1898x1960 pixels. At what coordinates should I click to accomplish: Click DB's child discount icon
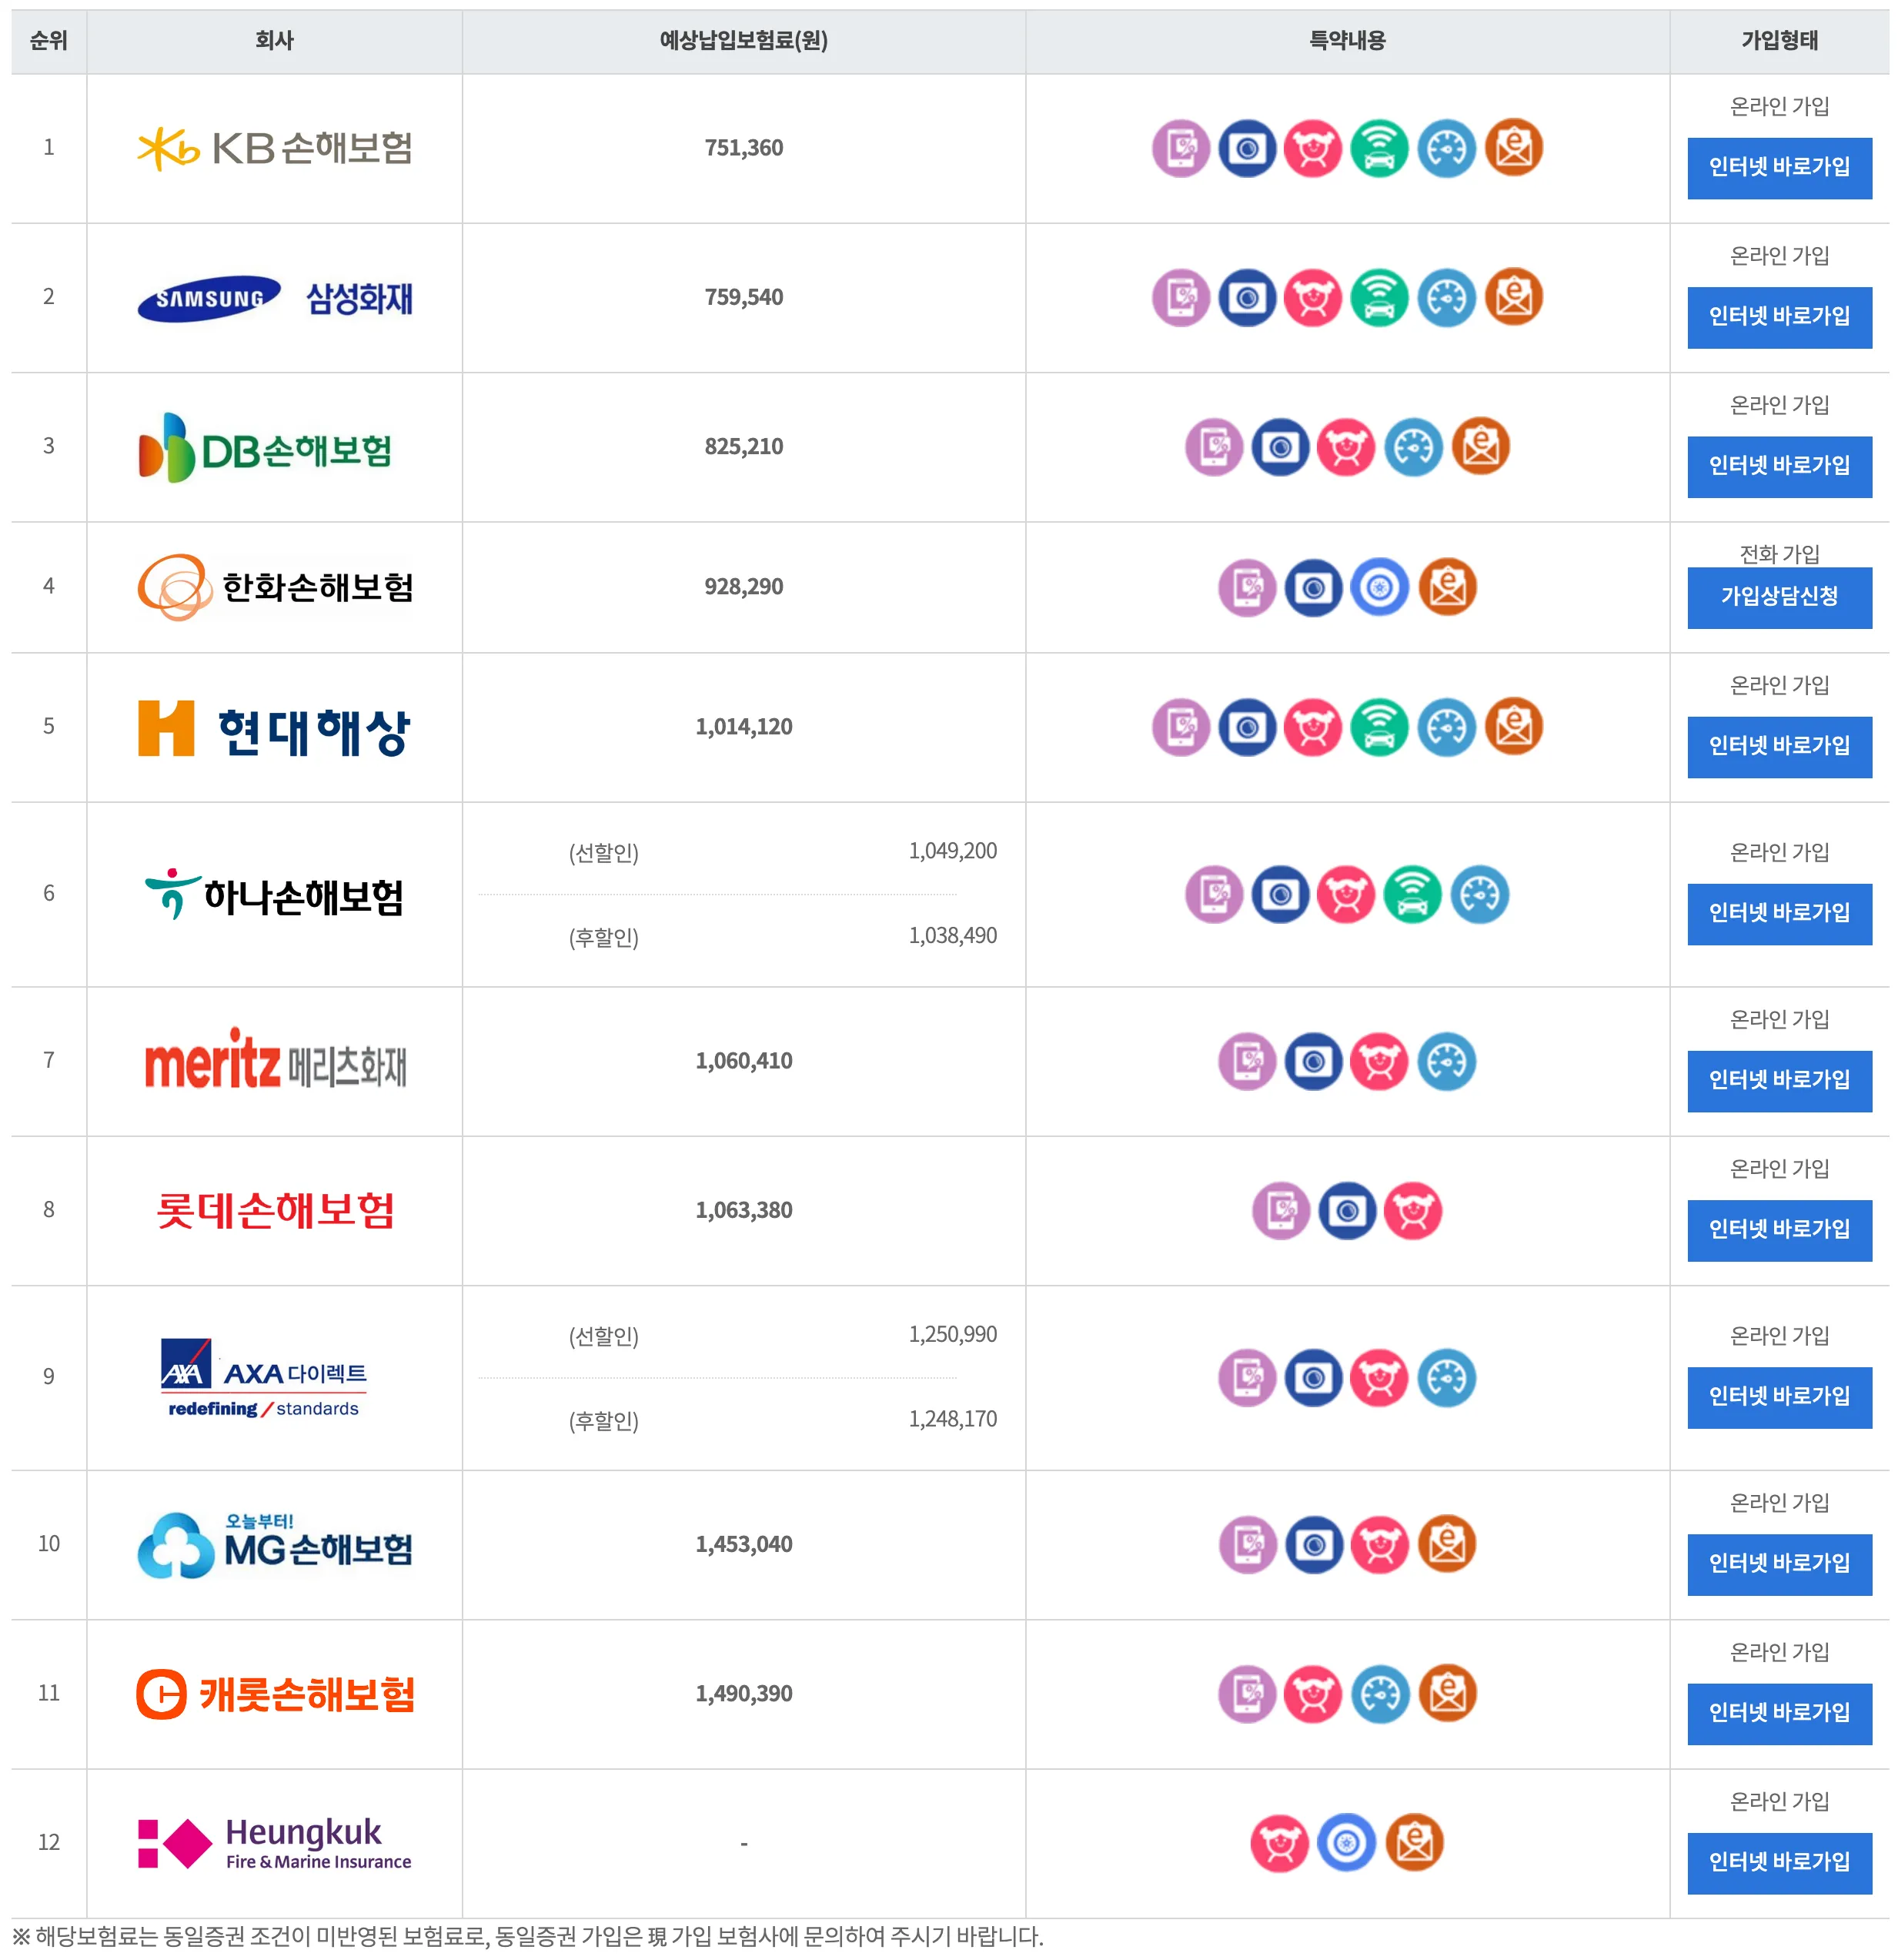point(1345,447)
